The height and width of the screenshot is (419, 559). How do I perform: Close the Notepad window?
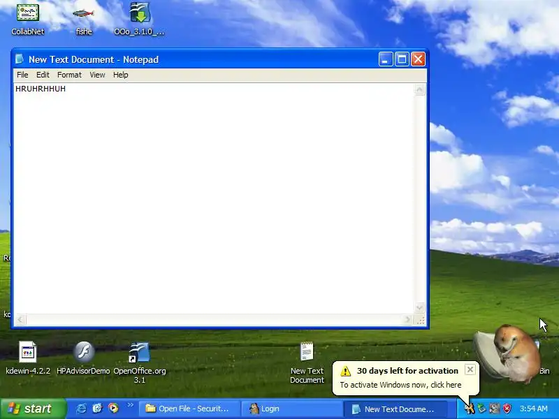(x=418, y=59)
